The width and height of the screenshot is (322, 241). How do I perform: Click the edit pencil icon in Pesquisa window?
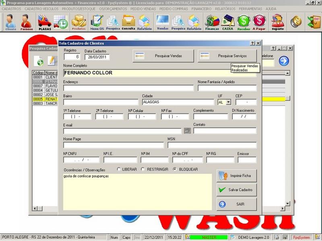[x=52, y=61]
